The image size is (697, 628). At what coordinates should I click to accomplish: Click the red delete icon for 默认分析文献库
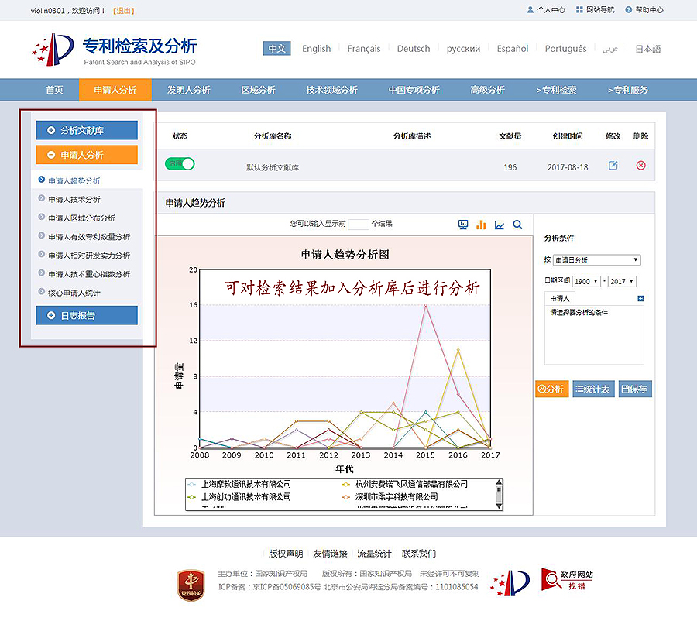[640, 166]
